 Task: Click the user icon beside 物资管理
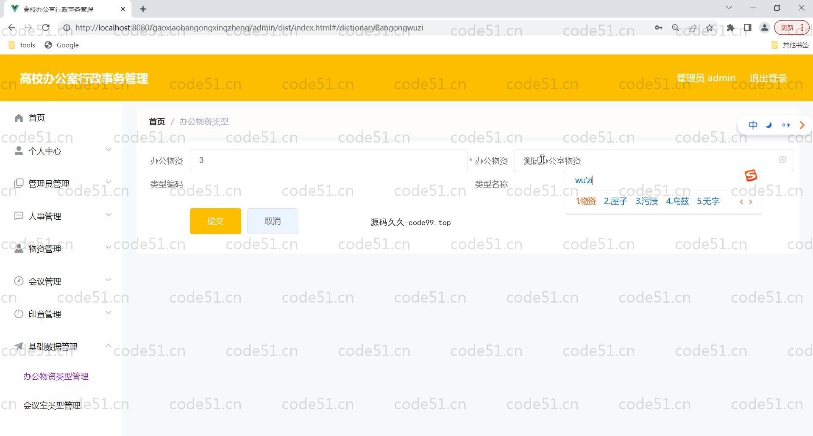[x=19, y=248]
